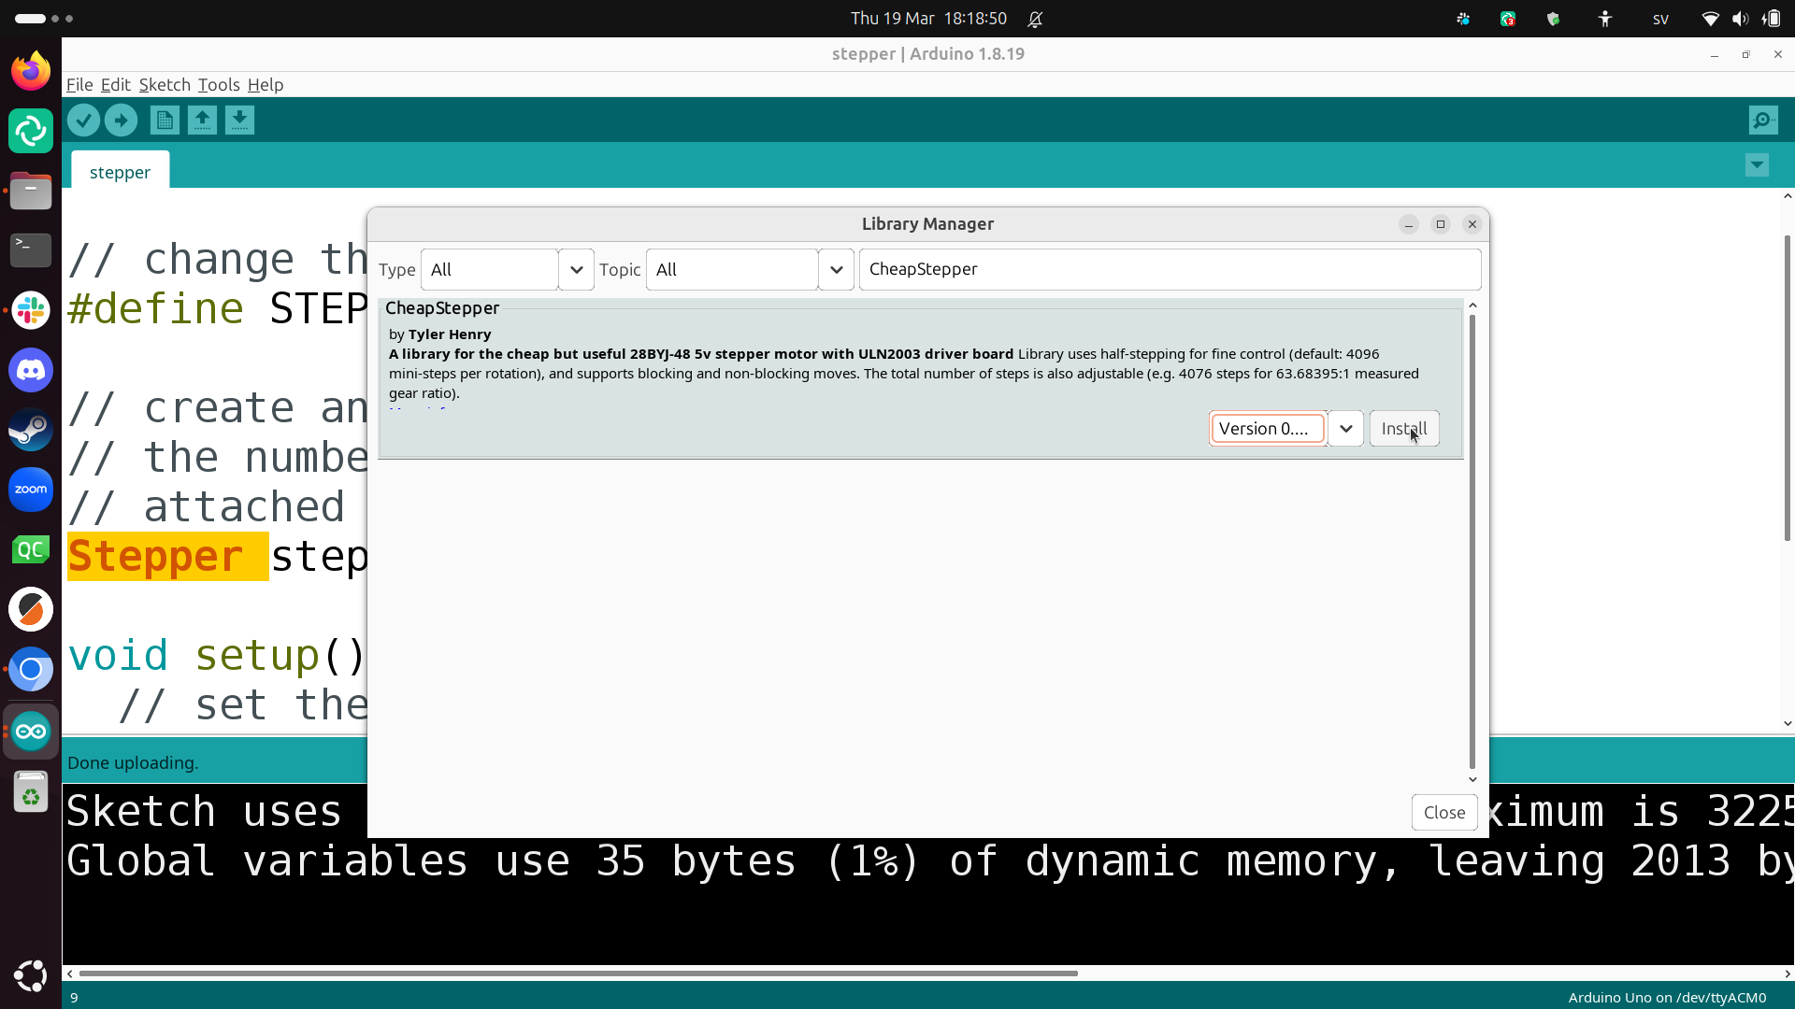
Task: Toggle the notifications bell in top bar
Action: point(1035,19)
